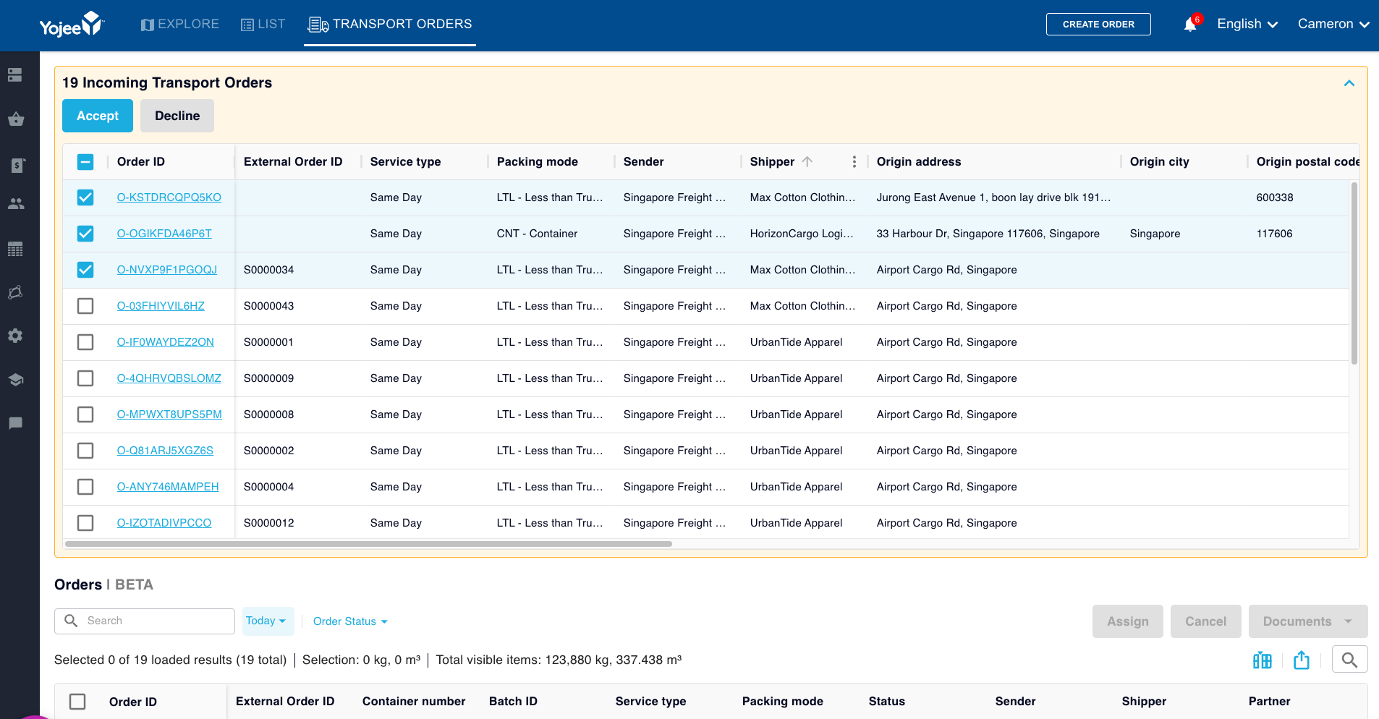Open the Order Status filter dropdown

click(350, 621)
